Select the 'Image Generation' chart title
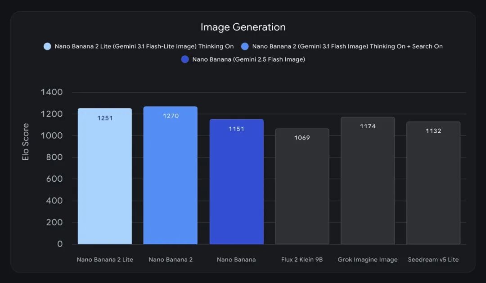Screen dimensions: 486x283 (x=243, y=27)
